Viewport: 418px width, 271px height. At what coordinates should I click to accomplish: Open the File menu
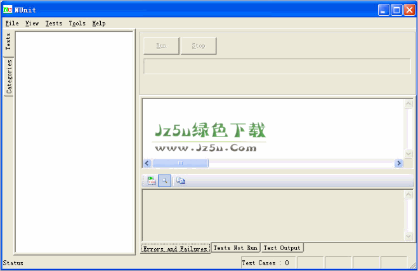point(12,23)
